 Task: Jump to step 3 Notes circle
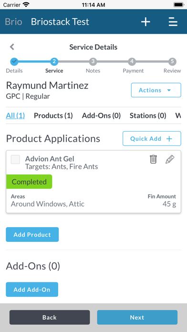(x=93, y=62)
